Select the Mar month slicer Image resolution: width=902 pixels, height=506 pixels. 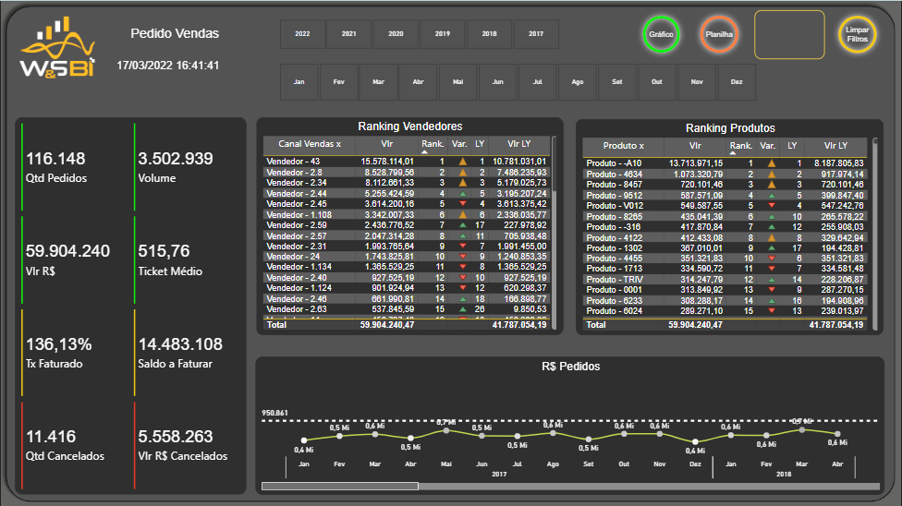pyautogui.click(x=379, y=82)
